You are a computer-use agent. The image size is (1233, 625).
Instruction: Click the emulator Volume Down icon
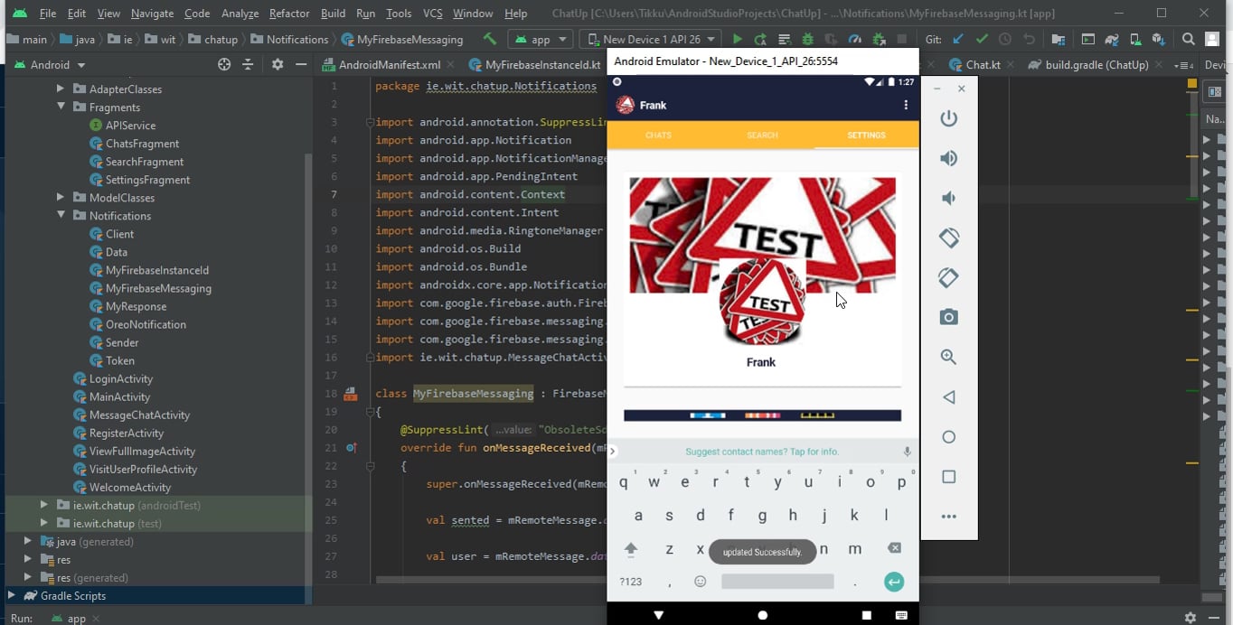(x=948, y=198)
